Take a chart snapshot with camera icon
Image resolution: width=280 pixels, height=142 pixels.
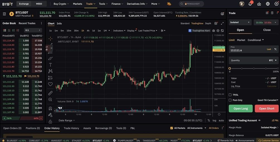pyautogui.click(x=213, y=30)
